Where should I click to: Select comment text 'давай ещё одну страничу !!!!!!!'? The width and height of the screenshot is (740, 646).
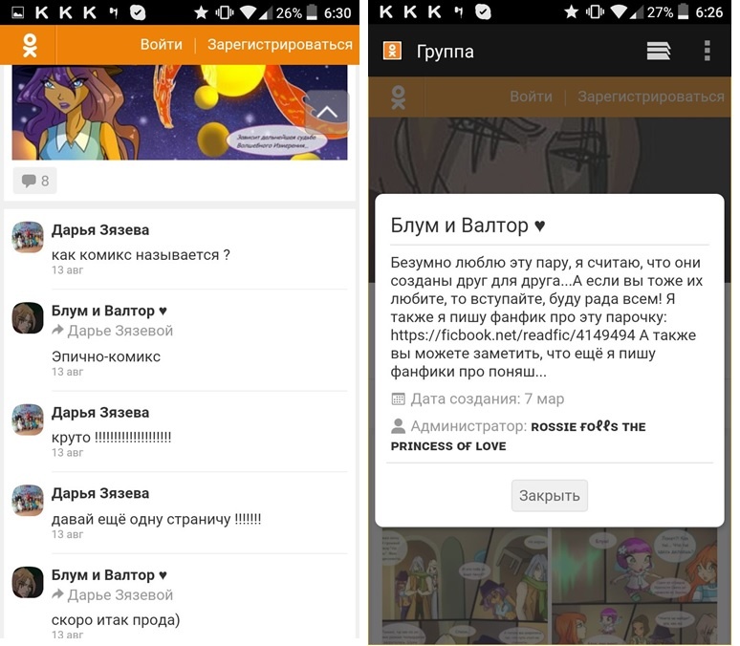156,519
